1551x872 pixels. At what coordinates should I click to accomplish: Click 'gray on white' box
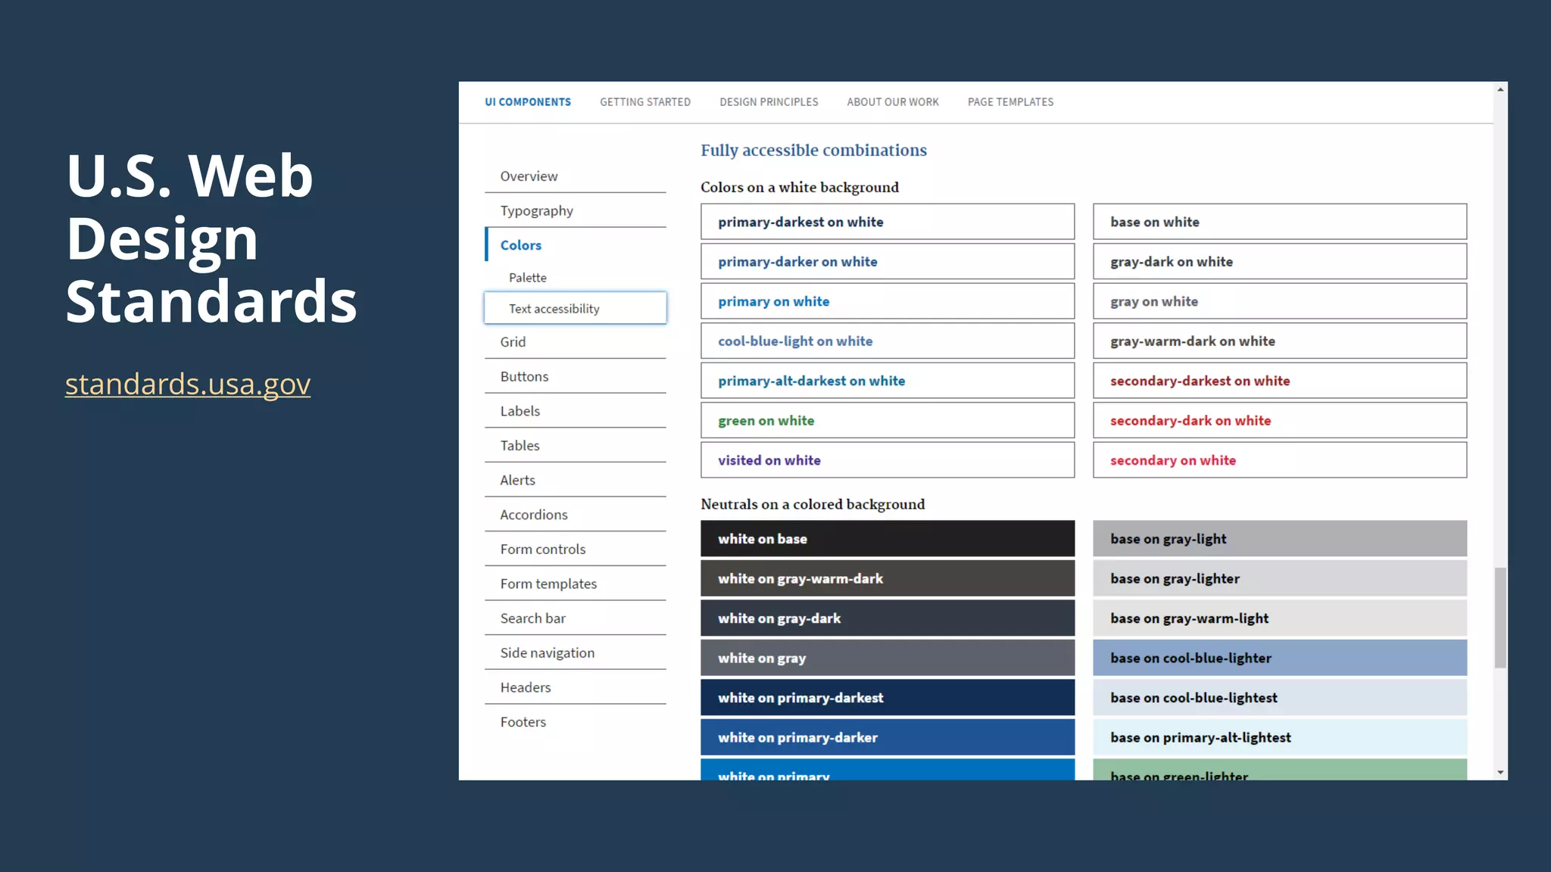[1280, 301]
